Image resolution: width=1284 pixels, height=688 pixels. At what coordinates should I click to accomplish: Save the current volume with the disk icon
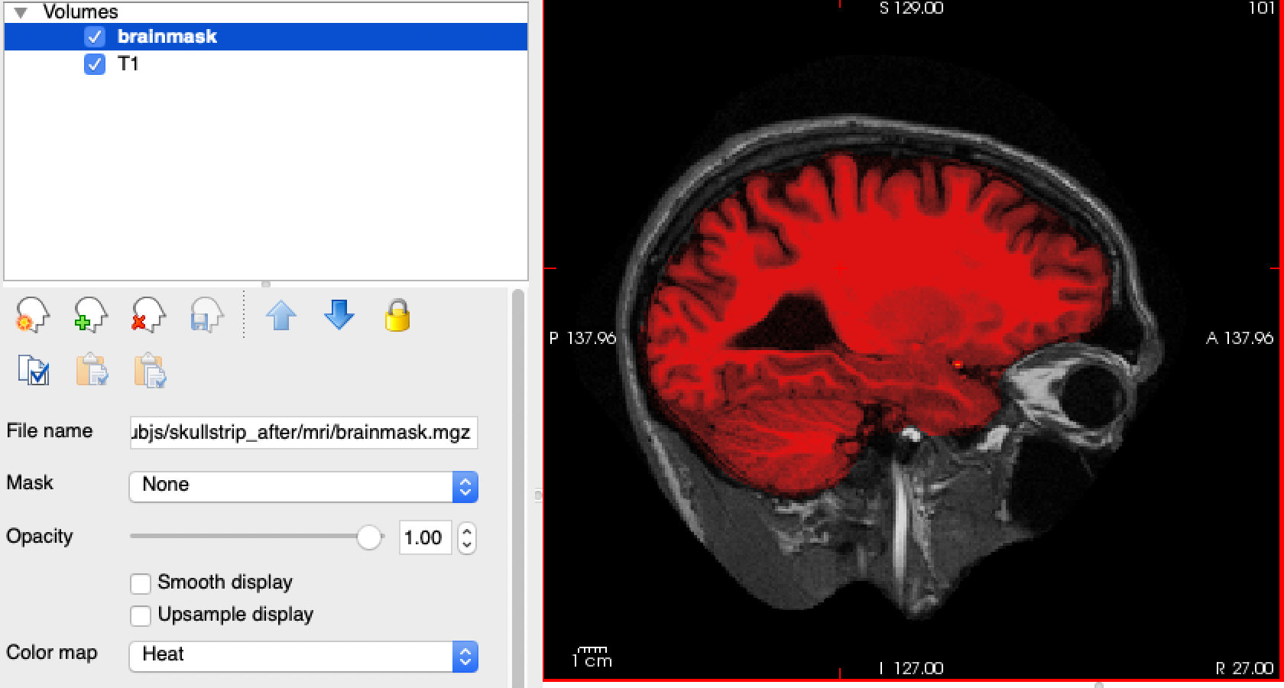[x=205, y=316]
